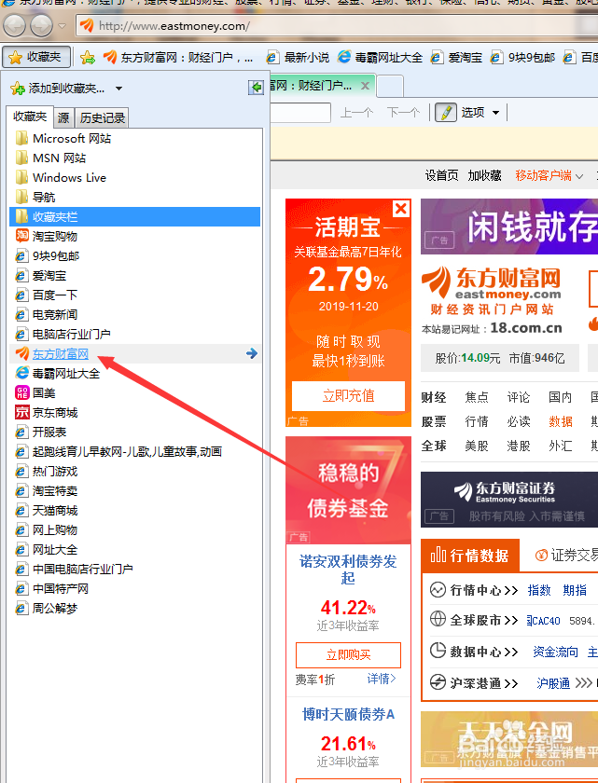
Task: Click the find bar 选项 highlighter icon
Action: (446, 113)
